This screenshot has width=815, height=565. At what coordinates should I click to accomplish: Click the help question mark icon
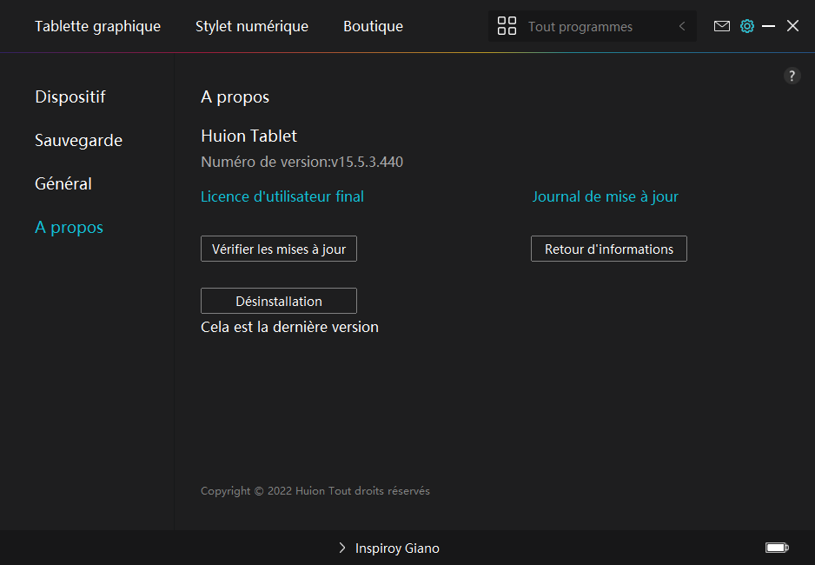[x=792, y=76]
